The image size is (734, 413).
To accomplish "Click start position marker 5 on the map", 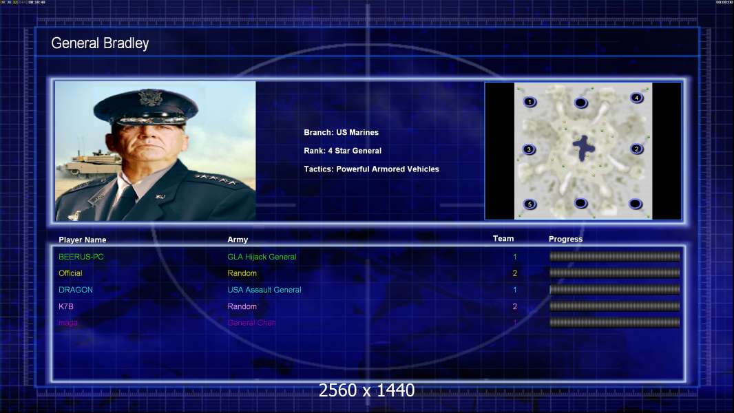I will click(x=529, y=204).
